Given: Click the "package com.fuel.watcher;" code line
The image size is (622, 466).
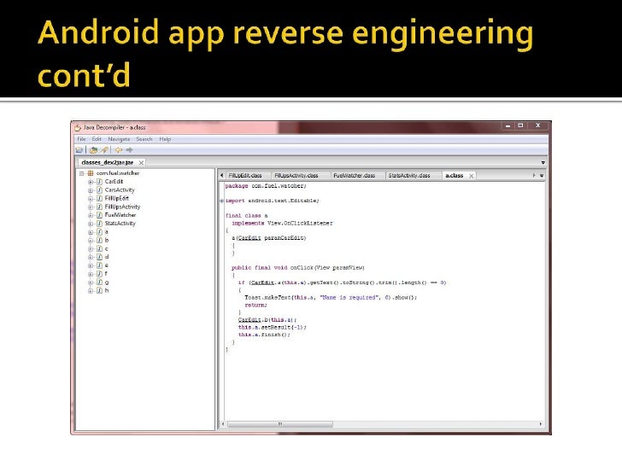Looking at the screenshot, I should [266, 186].
